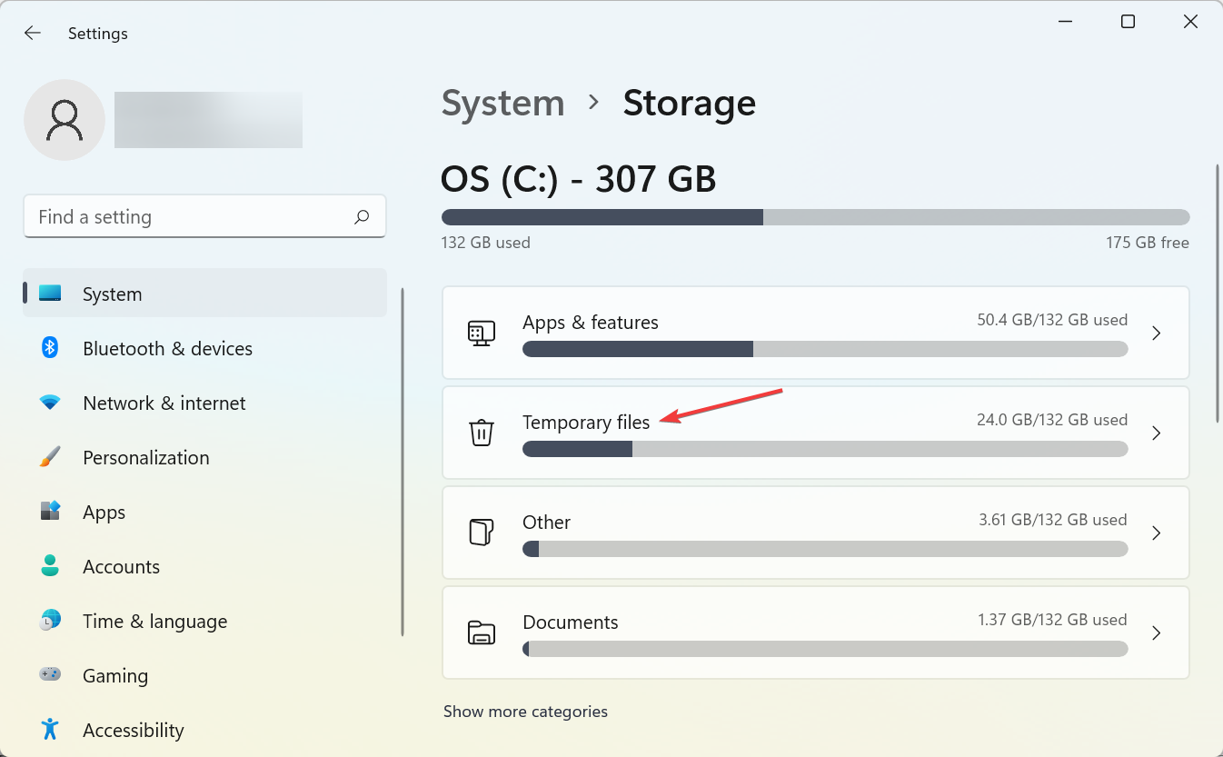The image size is (1223, 757).
Task: Expand the Apps & features chevron
Action: (x=1157, y=333)
